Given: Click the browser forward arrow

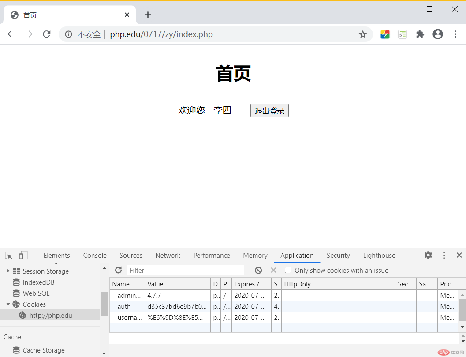Looking at the screenshot, I should coord(29,34).
